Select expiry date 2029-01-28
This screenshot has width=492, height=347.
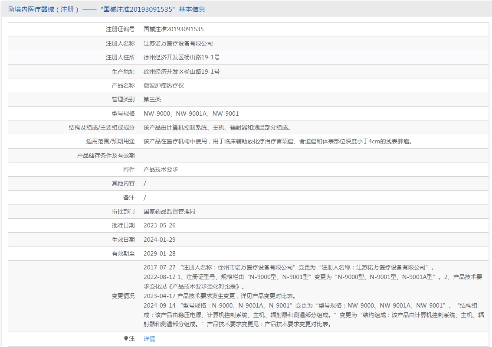[159, 253]
